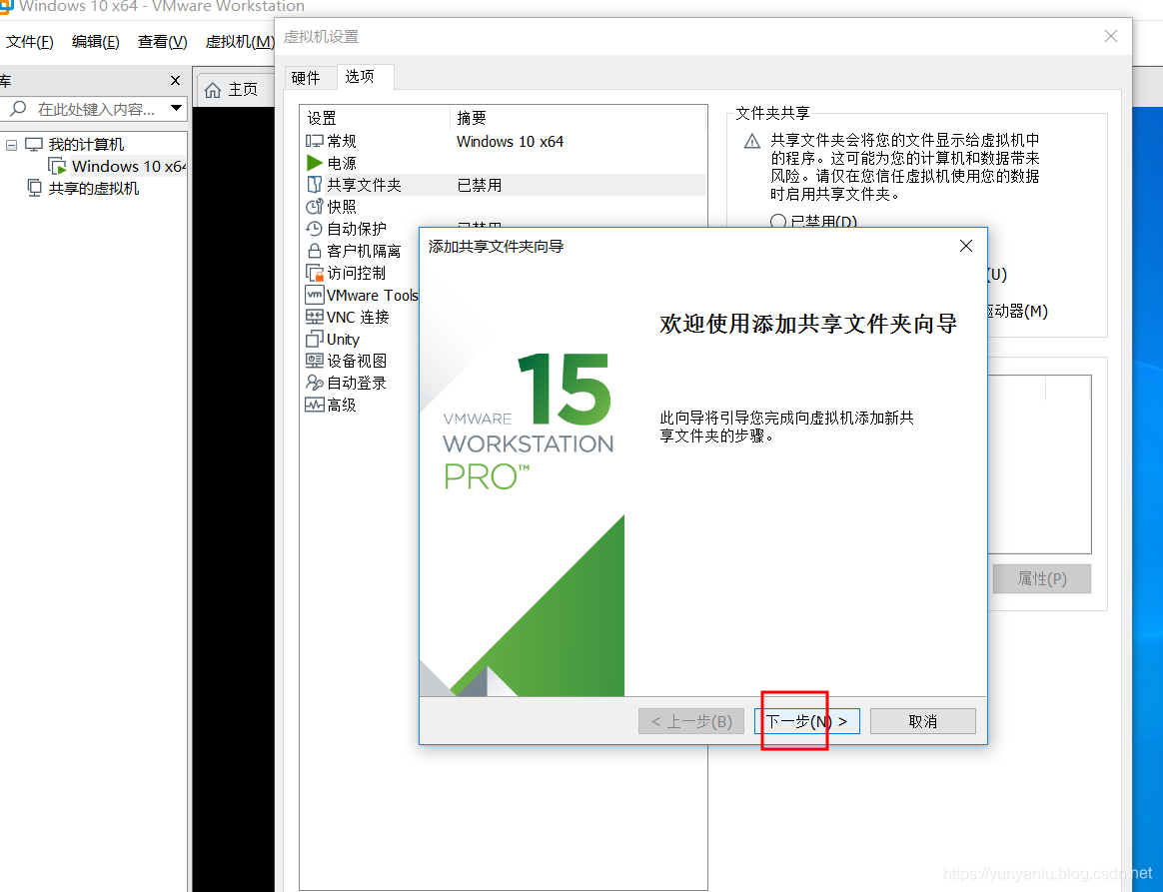Viewport: 1163px width, 892px height.
Task: Switch to the 硬件 tab
Action: 306,78
